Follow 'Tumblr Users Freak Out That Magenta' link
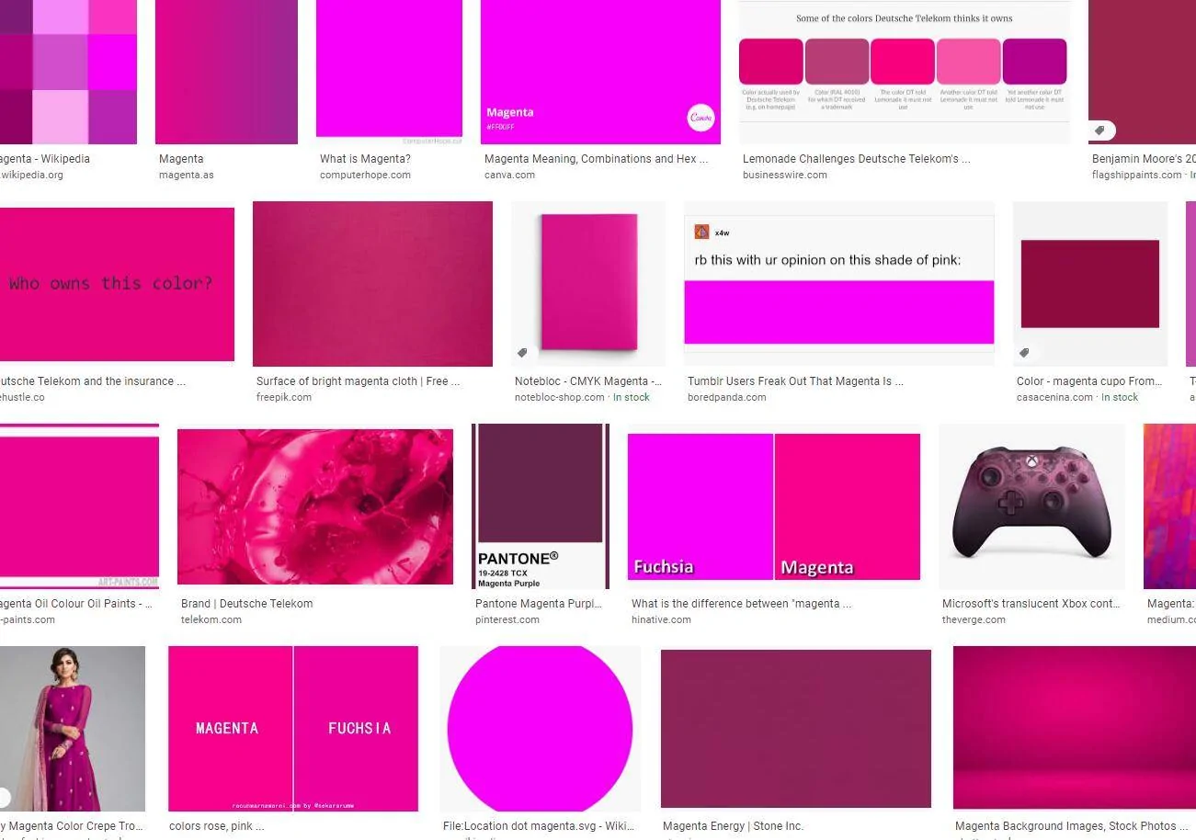Viewport: 1196px width, 840px height. click(x=795, y=381)
